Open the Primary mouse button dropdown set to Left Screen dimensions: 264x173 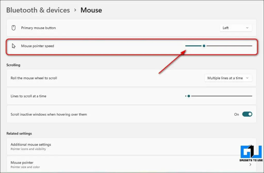[x=235, y=28]
